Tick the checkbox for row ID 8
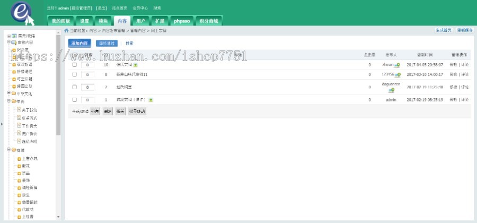Viewport: 477px width, 223px height. pyautogui.click(x=75, y=74)
